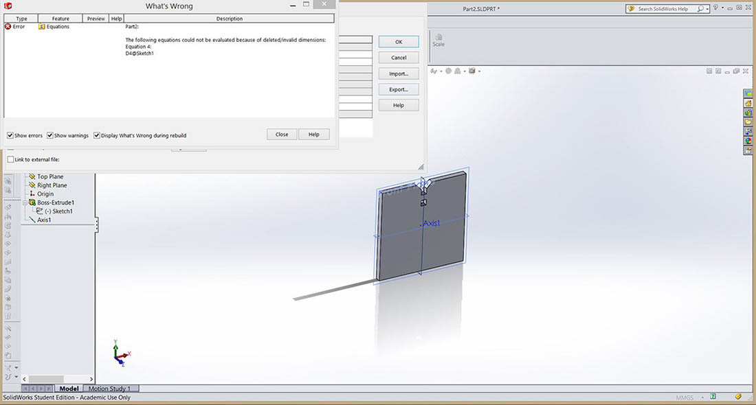Screen dimensions: 756x405
Task: Select Top Plane in the feature tree
Action: [x=50, y=176]
